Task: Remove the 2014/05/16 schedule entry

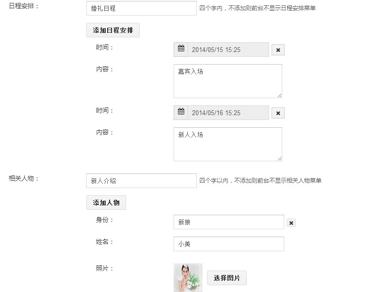Action: click(x=278, y=113)
